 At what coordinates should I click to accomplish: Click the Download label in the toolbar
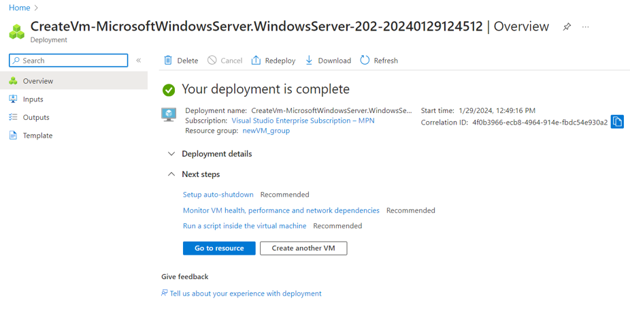(334, 61)
